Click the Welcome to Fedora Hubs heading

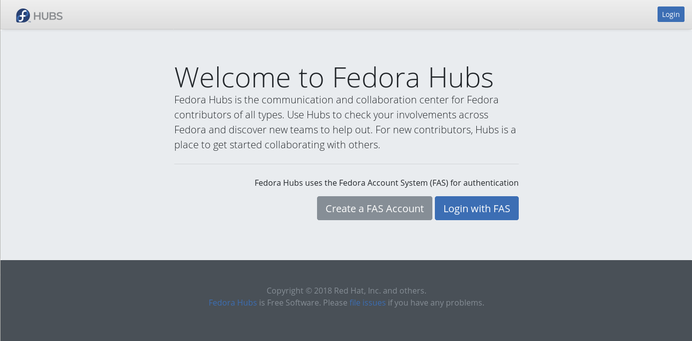click(334, 77)
